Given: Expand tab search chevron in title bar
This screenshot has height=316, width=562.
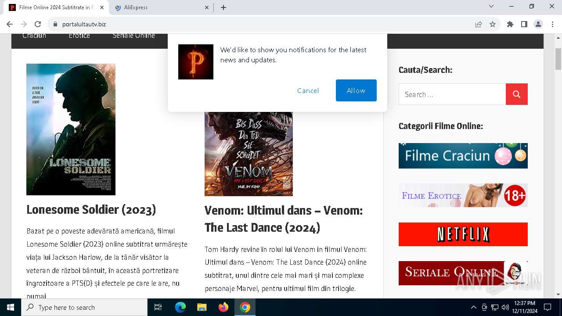Looking at the screenshot, I should pyautogui.click(x=491, y=7).
